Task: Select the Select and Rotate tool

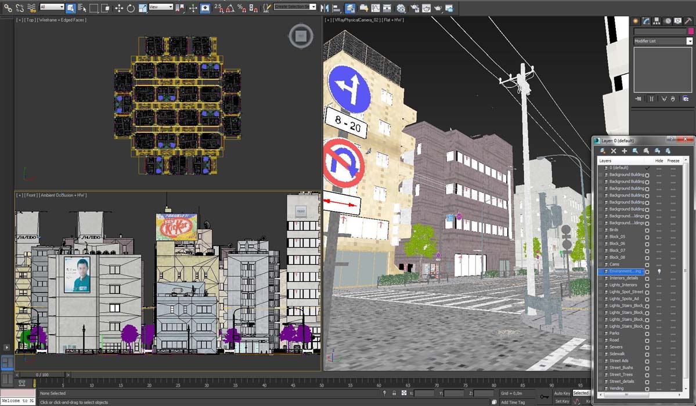Action: click(x=131, y=8)
